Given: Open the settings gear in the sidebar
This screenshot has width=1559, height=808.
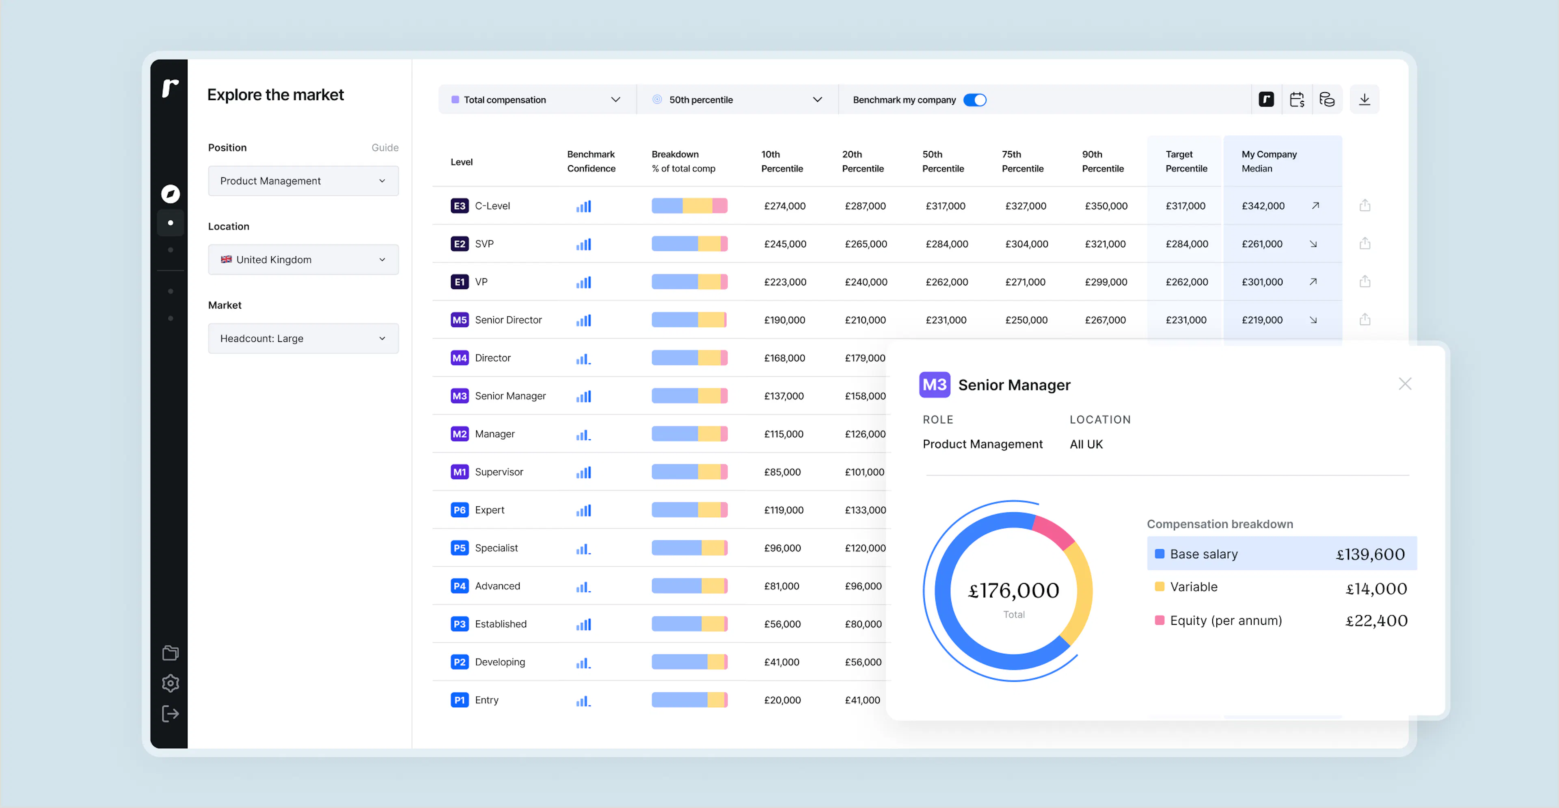Looking at the screenshot, I should (x=170, y=683).
